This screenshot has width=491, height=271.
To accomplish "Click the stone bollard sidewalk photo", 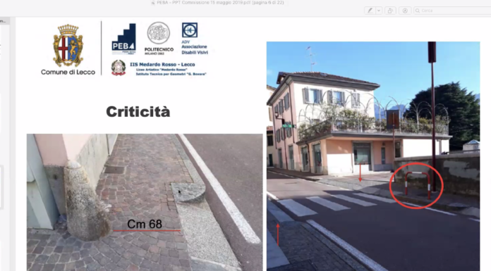I will (145, 202).
